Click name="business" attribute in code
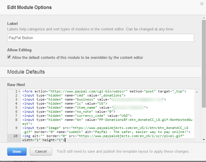 80,100
